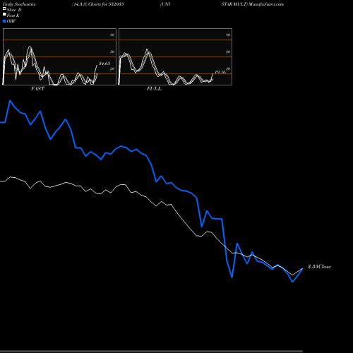Click the 'FULL' label under right chart
This screenshot has height=353, width=353.
[154, 89]
